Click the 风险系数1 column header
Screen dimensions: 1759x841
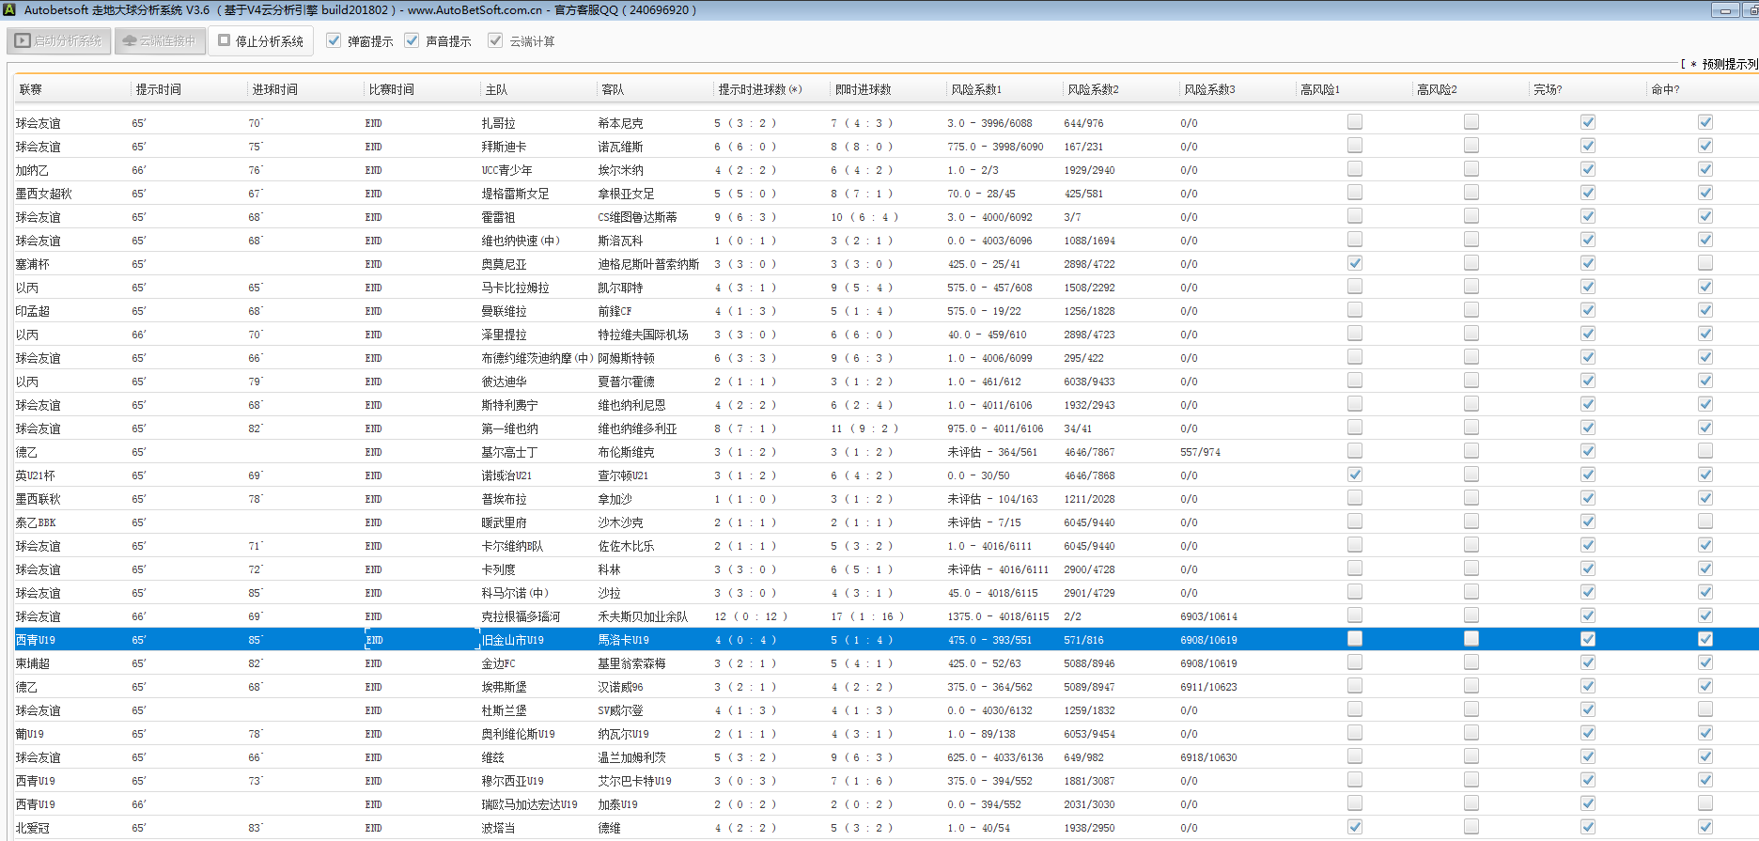coord(975,89)
